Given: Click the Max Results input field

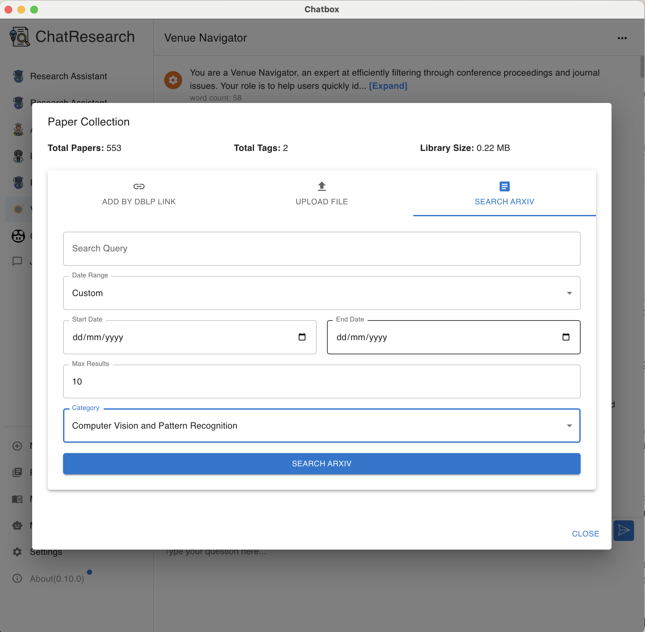Looking at the screenshot, I should (322, 381).
